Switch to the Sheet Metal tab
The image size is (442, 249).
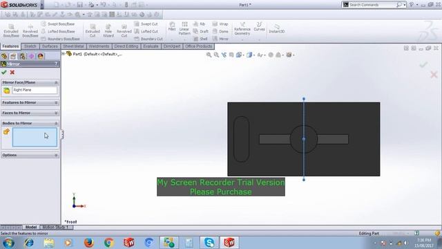73,46
